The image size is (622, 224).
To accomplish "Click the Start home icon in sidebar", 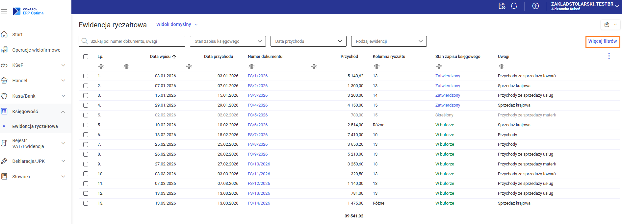I will [5, 35].
